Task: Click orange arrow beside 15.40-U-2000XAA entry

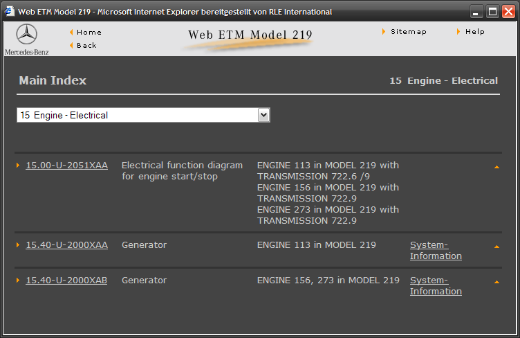Action: pyautogui.click(x=18, y=245)
